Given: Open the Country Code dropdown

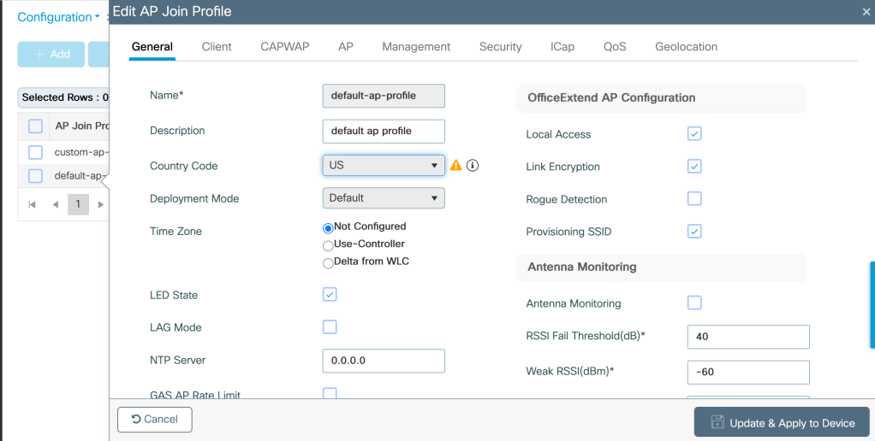Looking at the screenshot, I should [383, 165].
